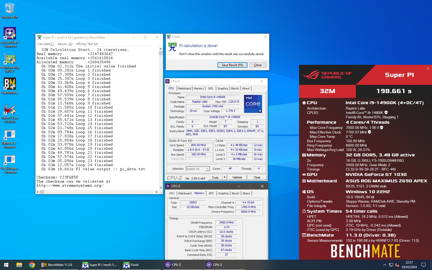Click the Name field Intel Core i9 14900K

(x=213, y=97)
